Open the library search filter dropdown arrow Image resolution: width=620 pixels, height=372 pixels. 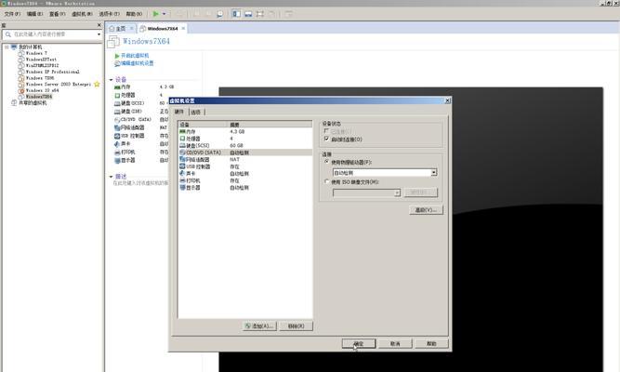click(99, 34)
